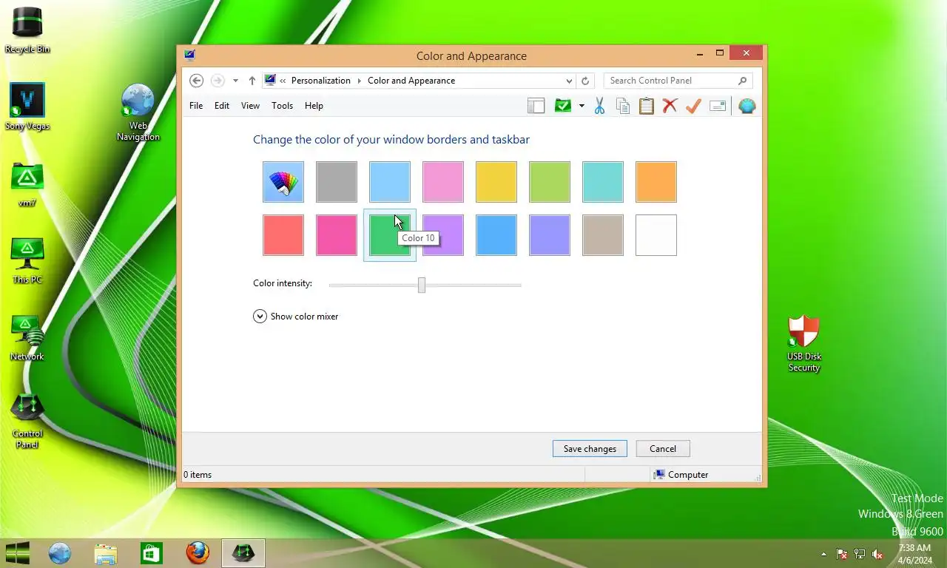Select the hot pink magenta swatch
The image size is (947, 568).
[x=337, y=235]
